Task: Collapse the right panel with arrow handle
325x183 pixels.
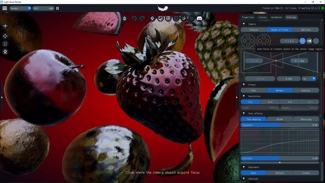Action: coord(237,97)
